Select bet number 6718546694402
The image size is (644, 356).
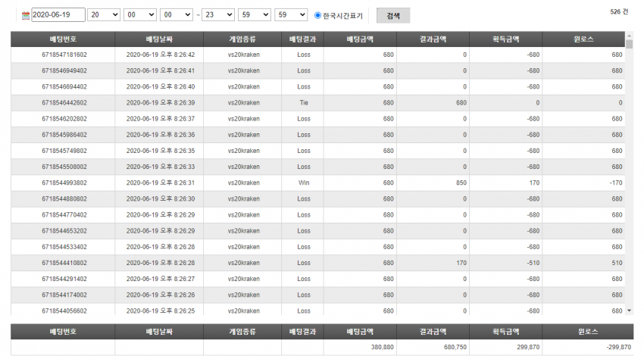click(x=64, y=86)
